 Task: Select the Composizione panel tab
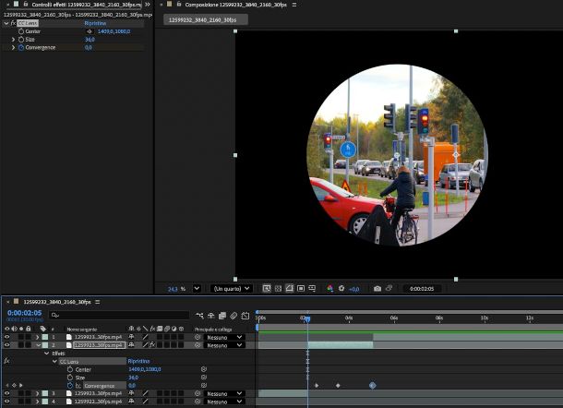235,5
